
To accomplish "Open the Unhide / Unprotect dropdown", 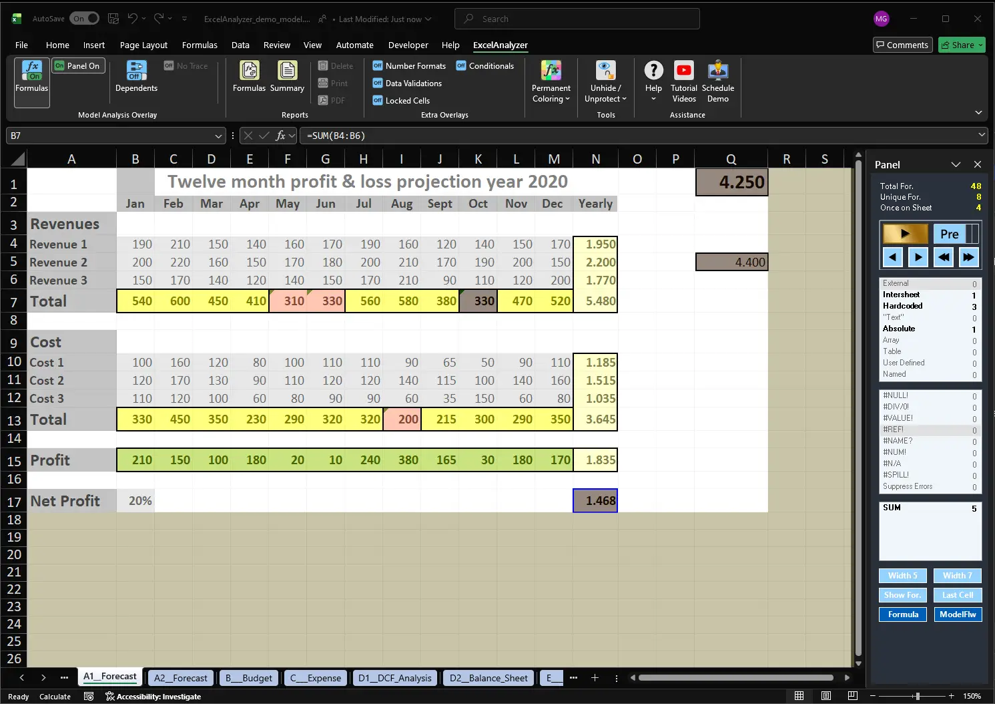I will tap(605, 81).
